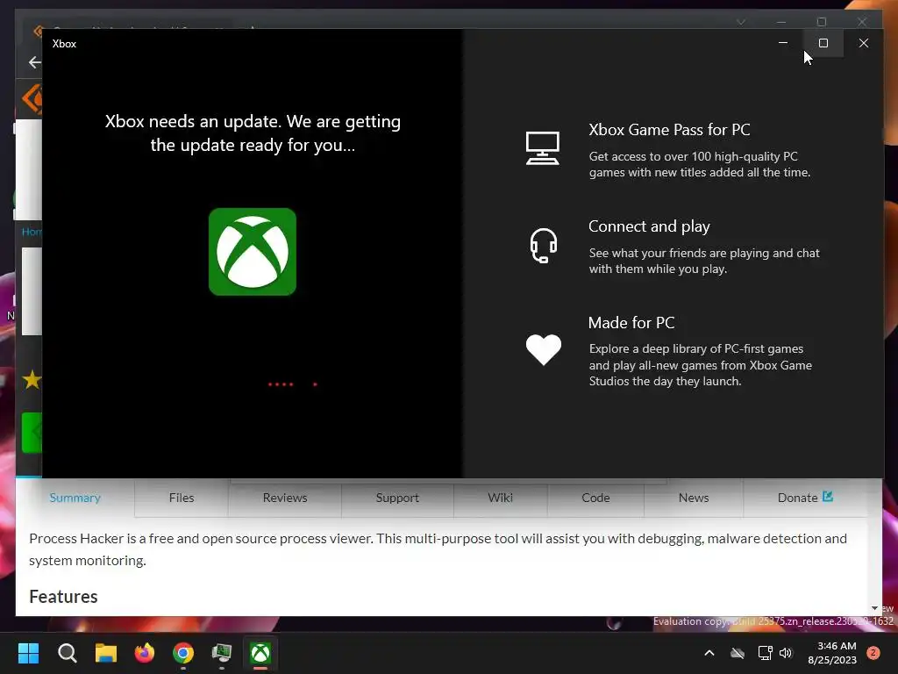Open the notification badge showing 2
Image resolution: width=898 pixels, height=674 pixels.
(x=873, y=653)
